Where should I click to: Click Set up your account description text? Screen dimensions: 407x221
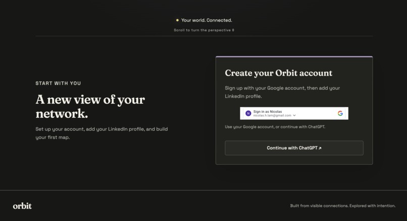[x=102, y=133]
